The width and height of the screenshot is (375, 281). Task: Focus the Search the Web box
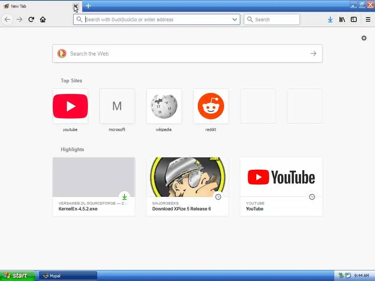click(187, 53)
